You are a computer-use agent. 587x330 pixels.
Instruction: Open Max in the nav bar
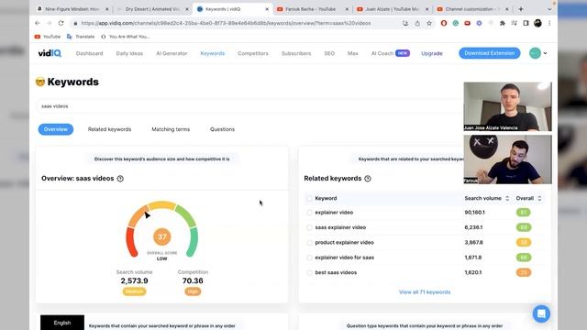pos(352,53)
